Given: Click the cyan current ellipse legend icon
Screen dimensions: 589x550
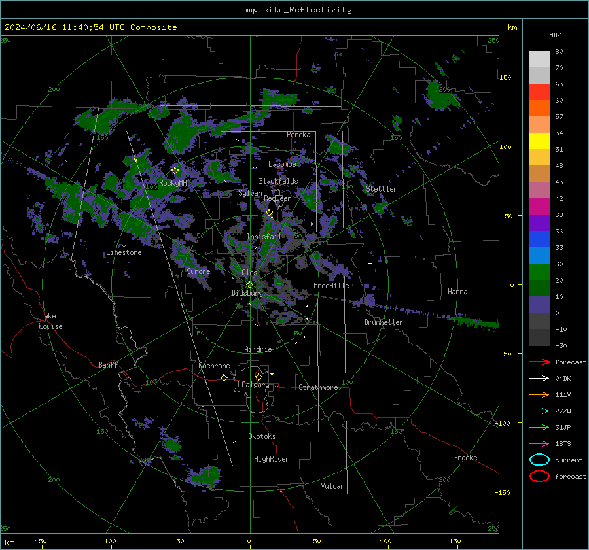Looking at the screenshot, I should [x=539, y=460].
